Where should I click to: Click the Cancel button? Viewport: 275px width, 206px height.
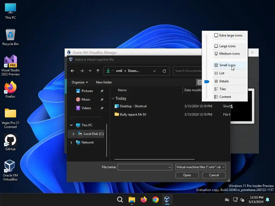[x=214, y=175]
